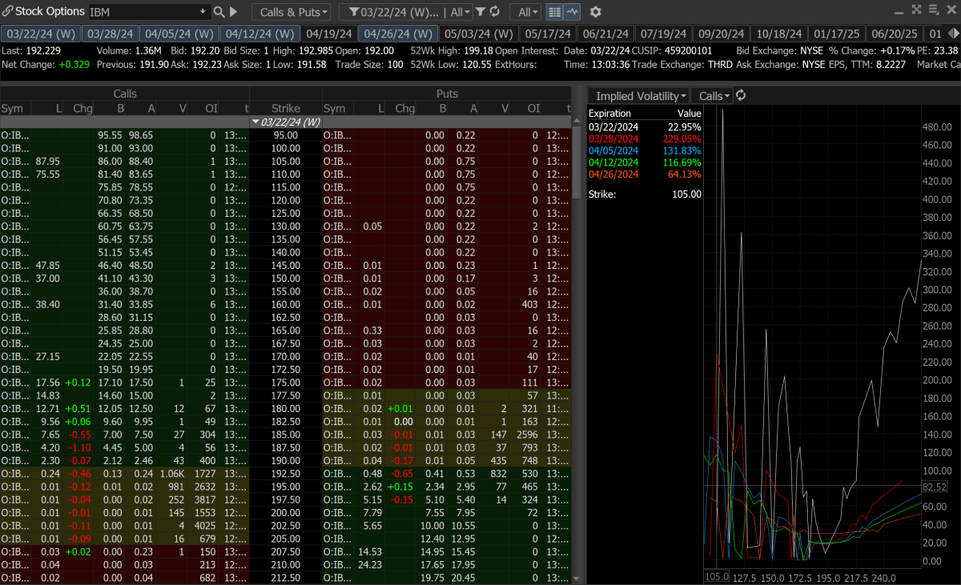
Task: Open the All dropdown left of the table view button
Action: [x=526, y=12]
